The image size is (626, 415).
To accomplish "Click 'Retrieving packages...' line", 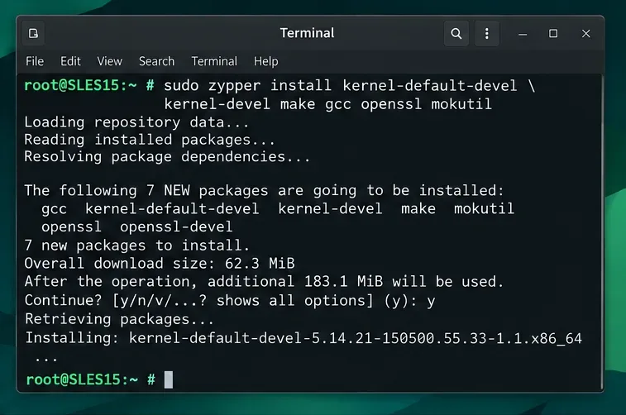I will coord(119,319).
